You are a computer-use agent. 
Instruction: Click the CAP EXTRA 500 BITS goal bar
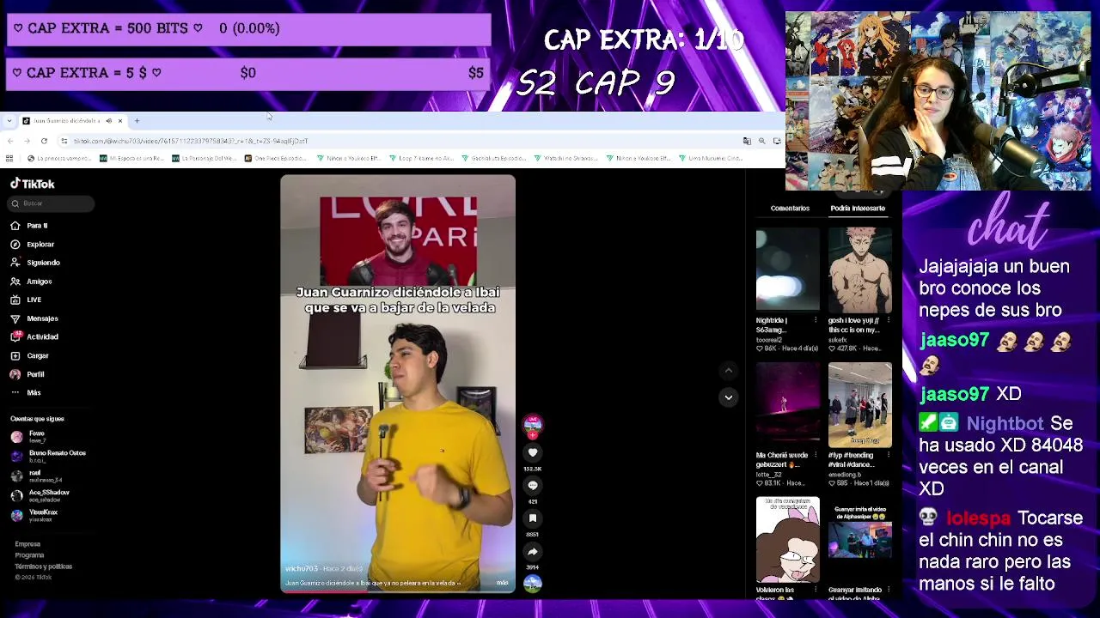point(248,28)
